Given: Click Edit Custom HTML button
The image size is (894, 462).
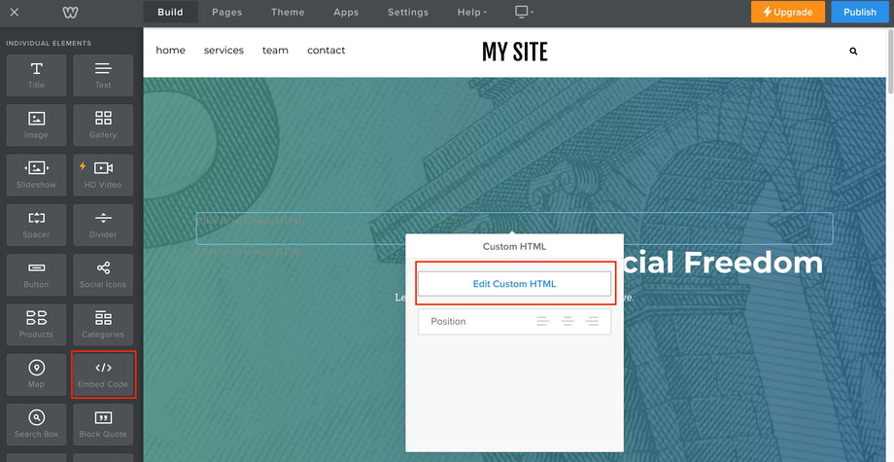Looking at the screenshot, I should click(514, 283).
